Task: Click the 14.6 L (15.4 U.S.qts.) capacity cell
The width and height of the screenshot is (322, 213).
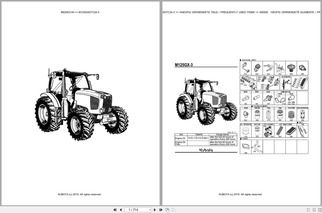Action: [x=198, y=138]
